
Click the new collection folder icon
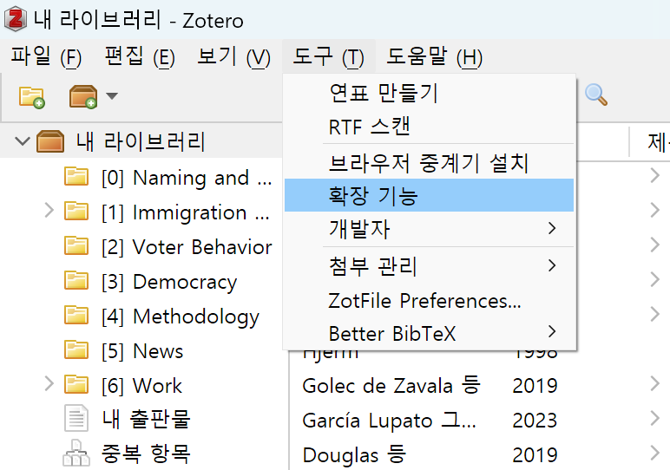31,97
